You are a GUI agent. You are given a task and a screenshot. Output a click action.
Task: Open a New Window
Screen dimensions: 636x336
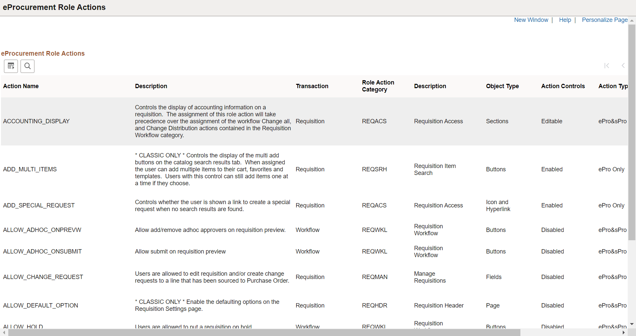pyautogui.click(x=531, y=20)
